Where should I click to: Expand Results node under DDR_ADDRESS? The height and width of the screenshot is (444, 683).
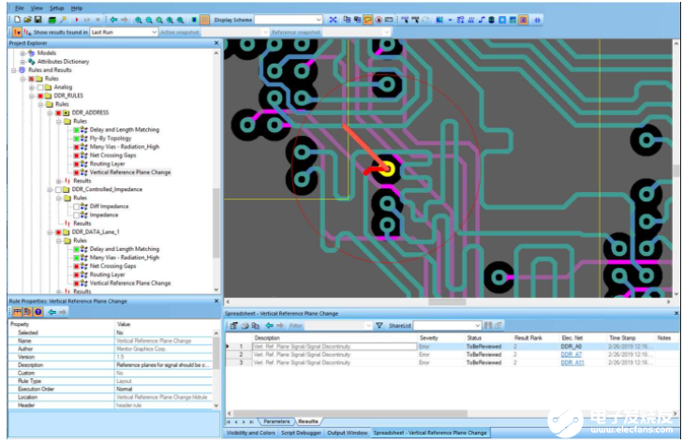click(58, 181)
